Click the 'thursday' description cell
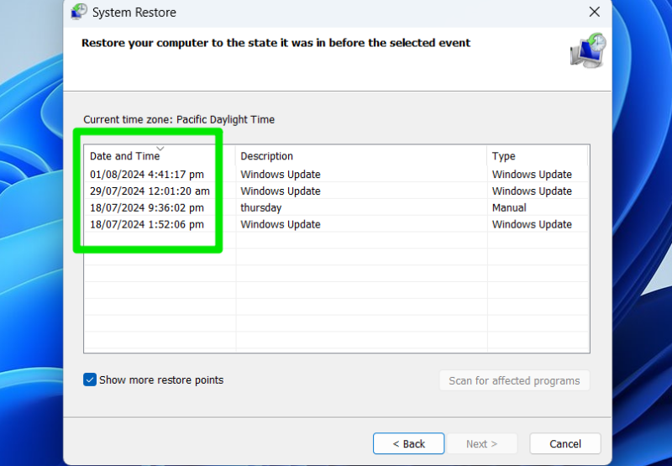The width and height of the screenshot is (672, 466). click(261, 208)
